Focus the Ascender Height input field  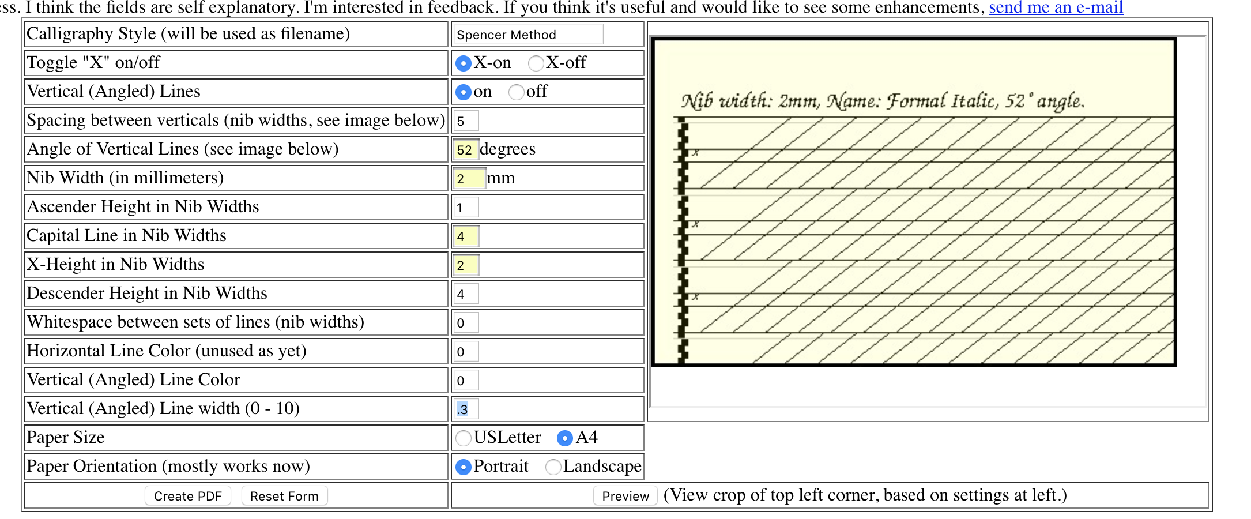[466, 208]
